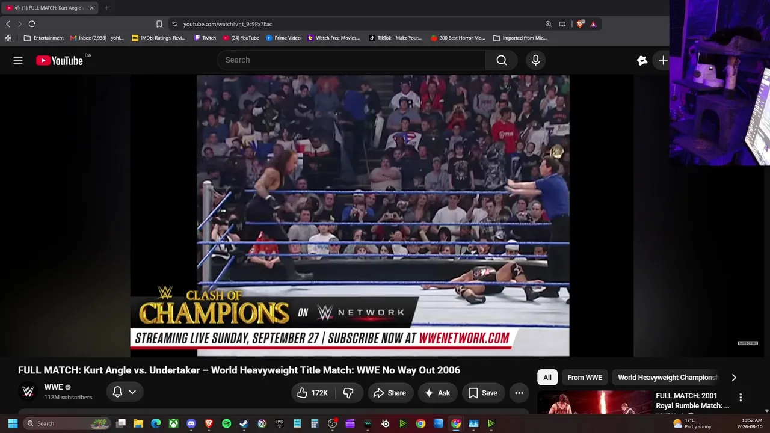Open Task View on the taskbar
The width and height of the screenshot is (770, 433).
(x=121, y=423)
